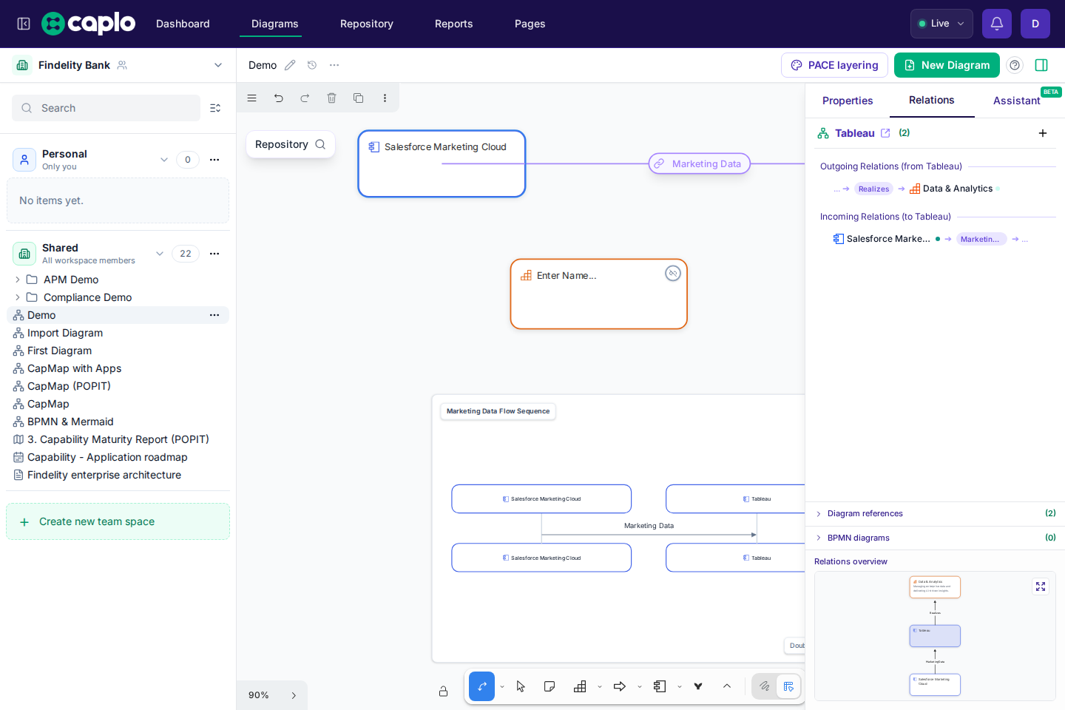
Task: Open Demo tree row more options
Action: pyautogui.click(x=214, y=315)
